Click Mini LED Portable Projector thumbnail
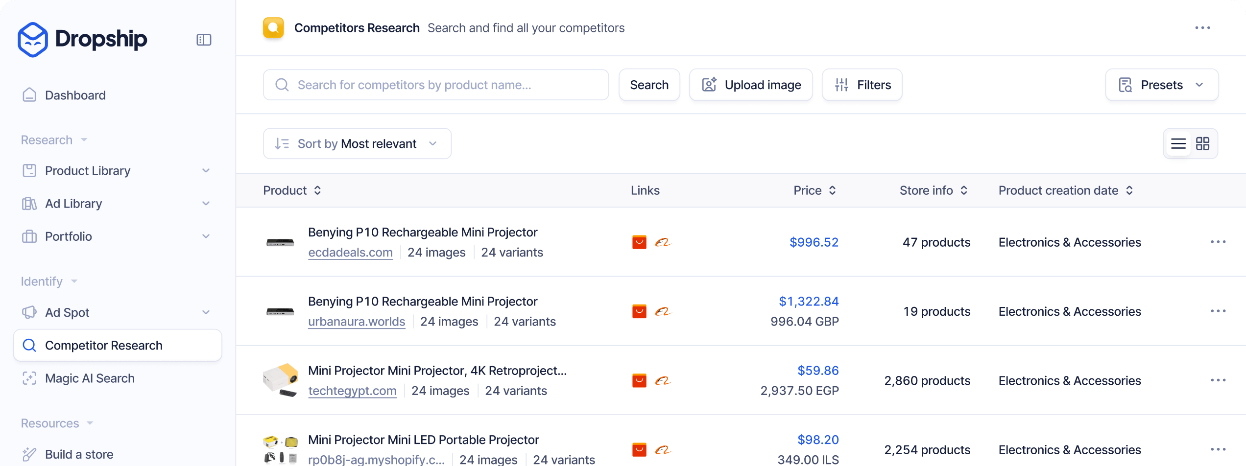The image size is (1246, 466). [280, 449]
